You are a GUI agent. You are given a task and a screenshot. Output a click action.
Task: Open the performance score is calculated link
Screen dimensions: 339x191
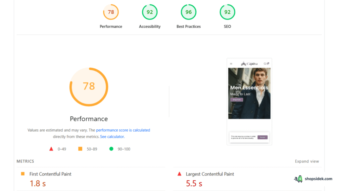[x=123, y=130]
